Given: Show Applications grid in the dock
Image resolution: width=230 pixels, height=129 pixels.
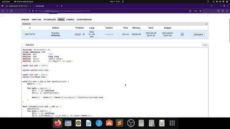Looking at the screenshot, I should pos(172,123).
